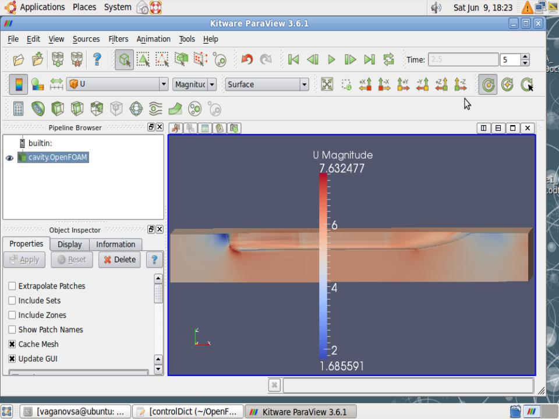
Task: Click the Disconnect server icon
Action: pos(77,59)
